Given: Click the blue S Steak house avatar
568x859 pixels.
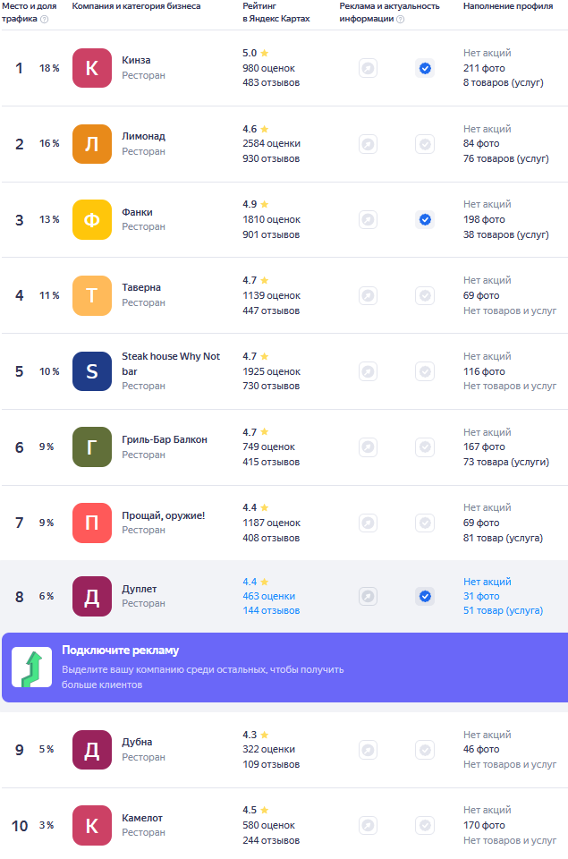Looking at the screenshot, I should coord(92,371).
